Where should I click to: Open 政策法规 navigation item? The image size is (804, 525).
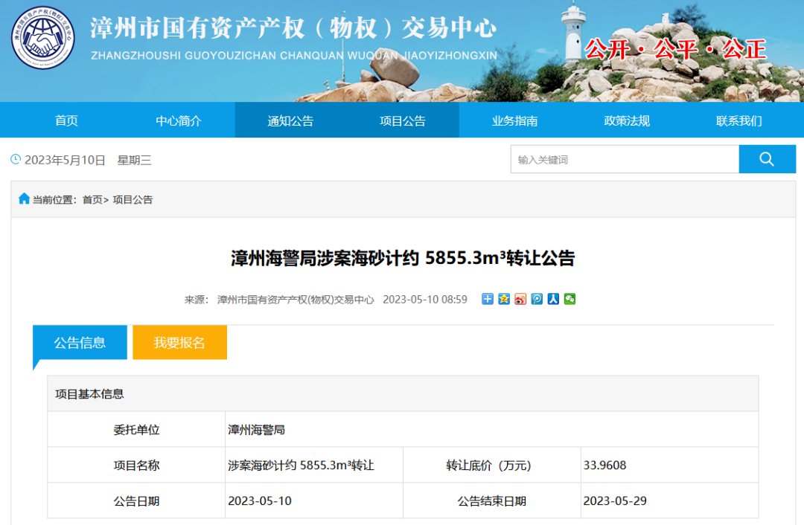pos(627,120)
